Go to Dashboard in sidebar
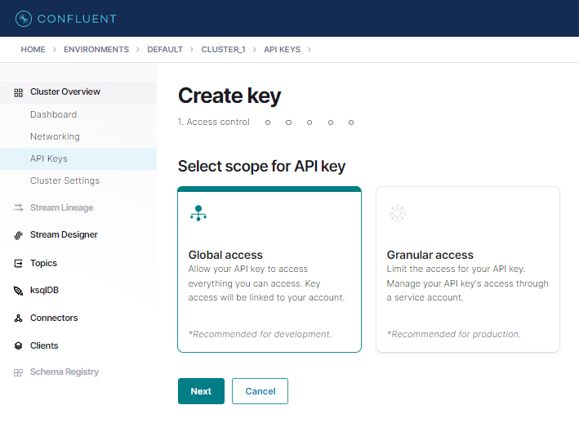The image size is (579, 423). pos(78,115)
